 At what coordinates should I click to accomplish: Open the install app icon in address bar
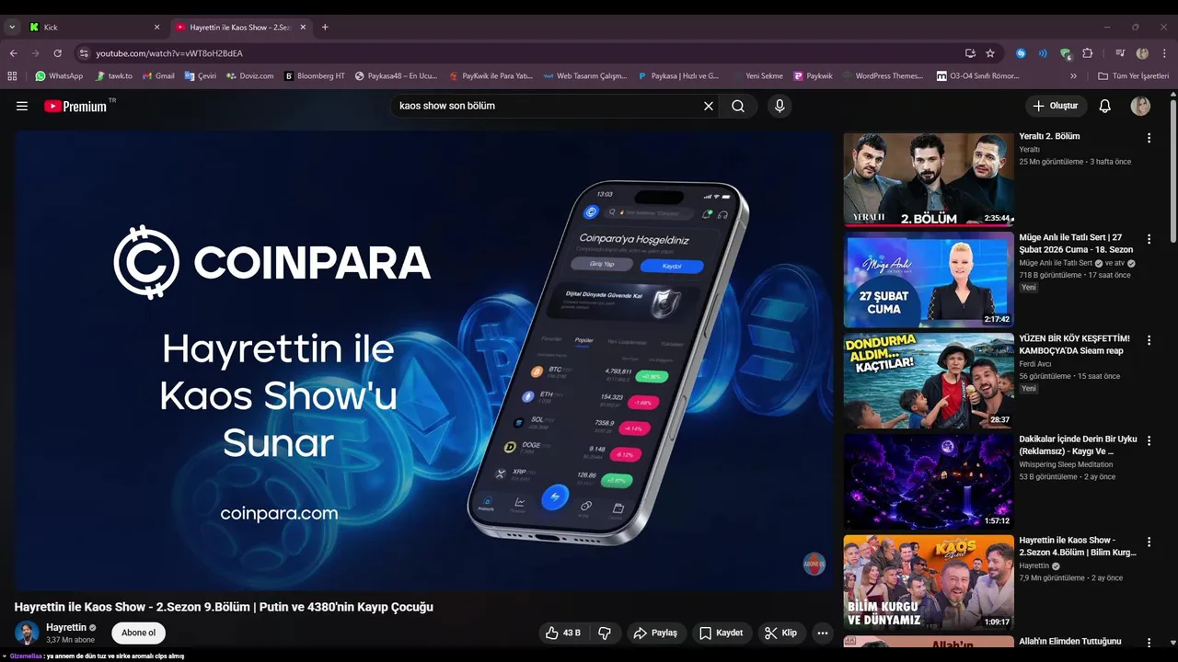coord(970,53)
